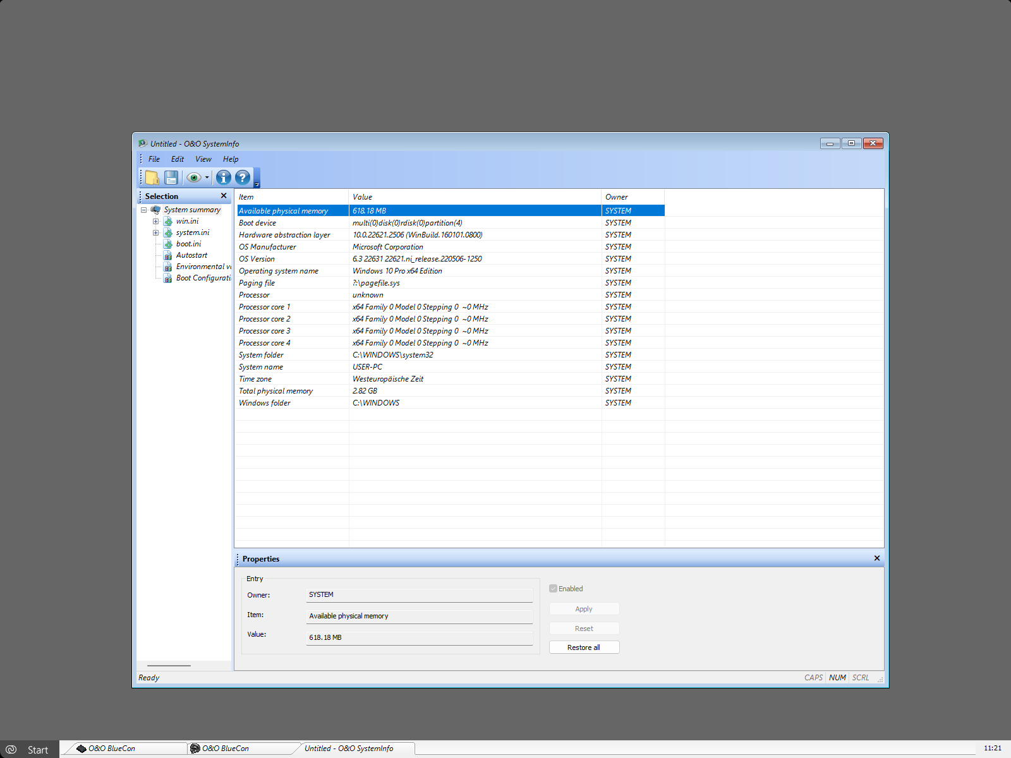This screenshot has height=758, width=1011.
Task: Select the Paging file row
Action: pyautogui.click(x=451, y=283)
